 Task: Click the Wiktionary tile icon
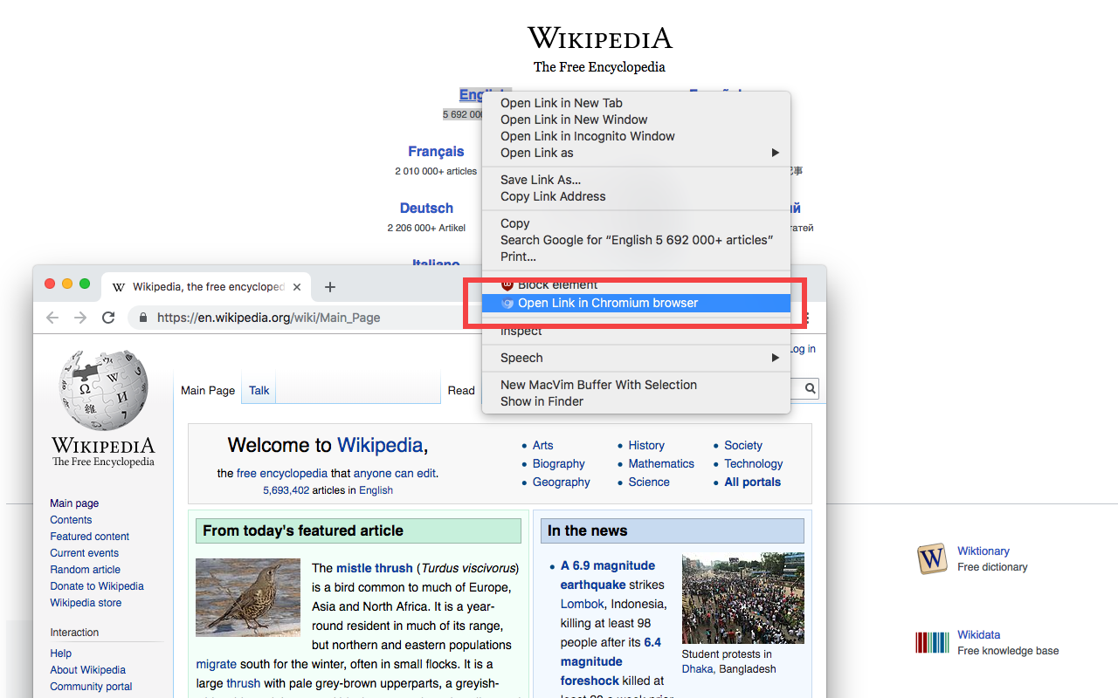click(x=932, y=559)
